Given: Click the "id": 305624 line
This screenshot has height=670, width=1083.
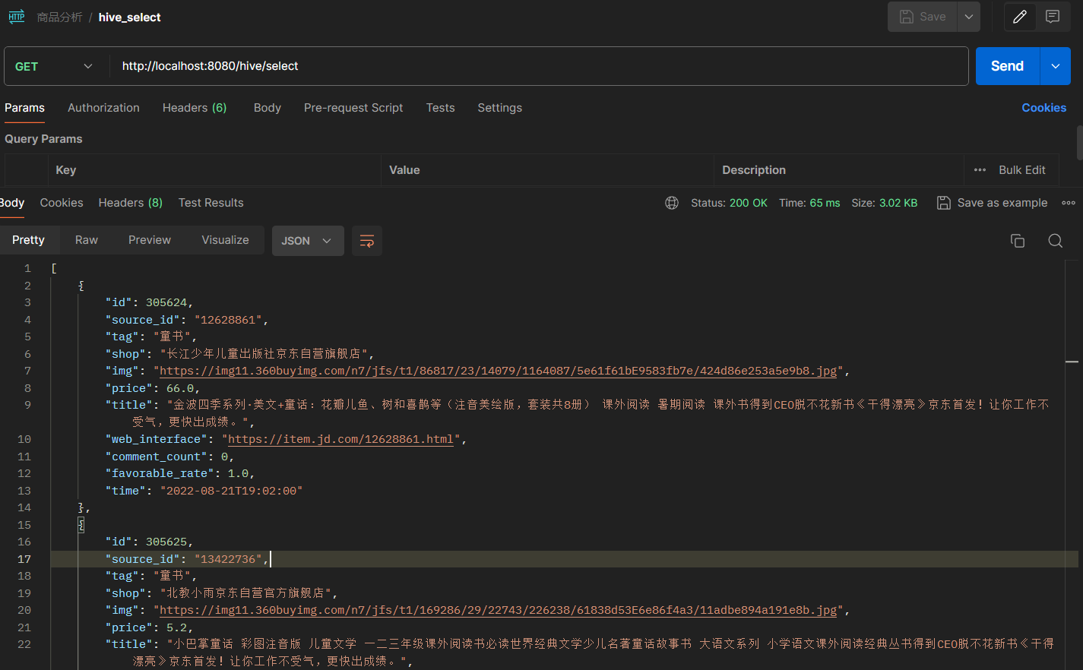Looking at the screenshot, I should pos(149,302).
